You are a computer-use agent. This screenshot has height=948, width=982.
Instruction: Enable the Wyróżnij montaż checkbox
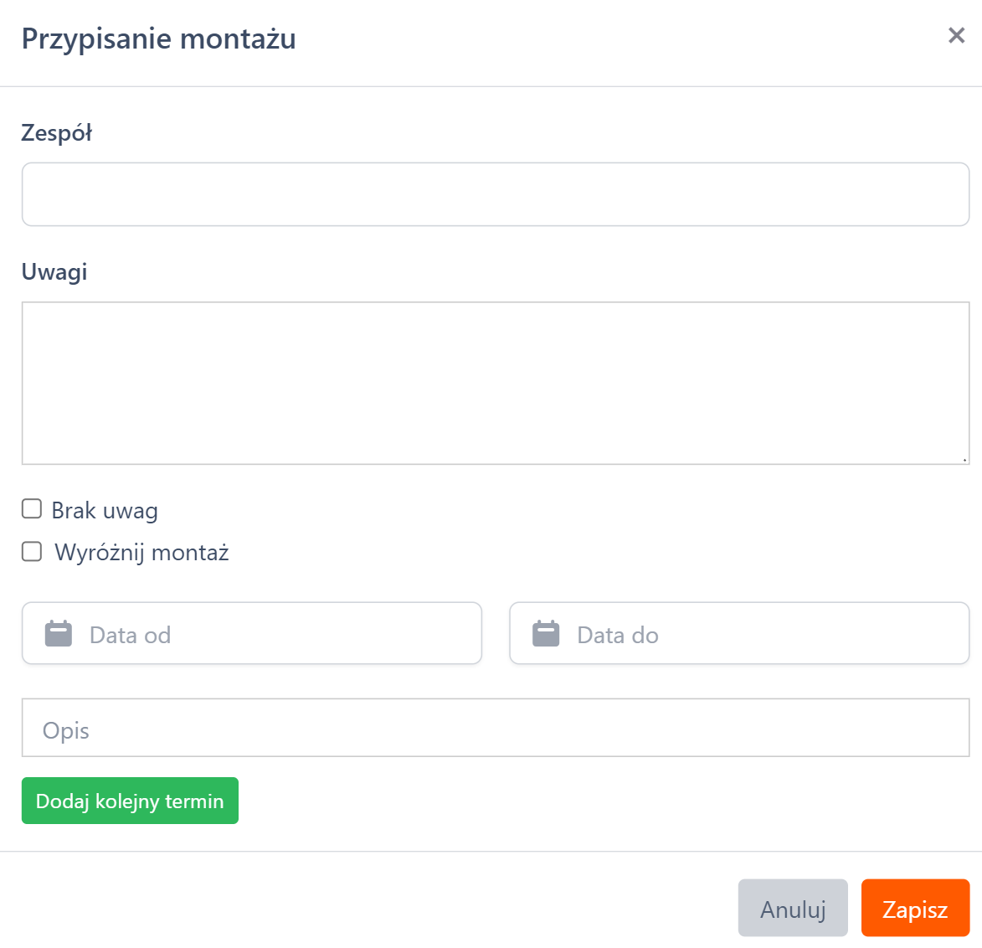pyautogui.click(x=32, y=551)
